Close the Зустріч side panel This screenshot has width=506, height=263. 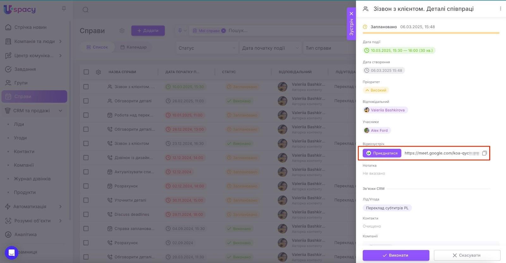pos(351,14)
